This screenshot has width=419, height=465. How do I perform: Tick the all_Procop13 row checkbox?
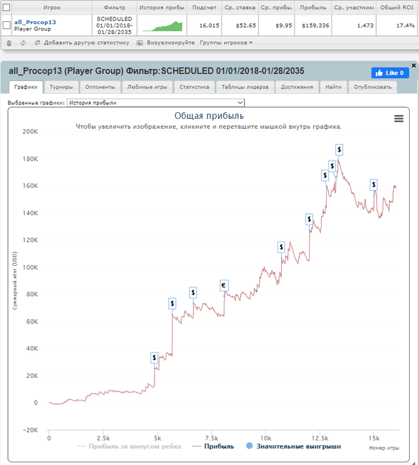pos(7,25)
